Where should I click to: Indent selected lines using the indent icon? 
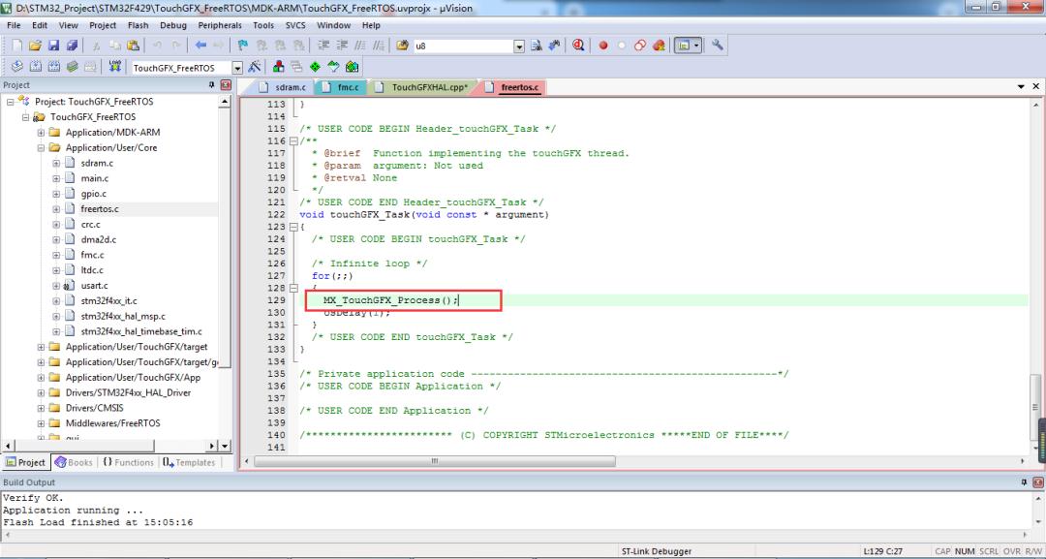pyautogui.click(x=323, y=46)
